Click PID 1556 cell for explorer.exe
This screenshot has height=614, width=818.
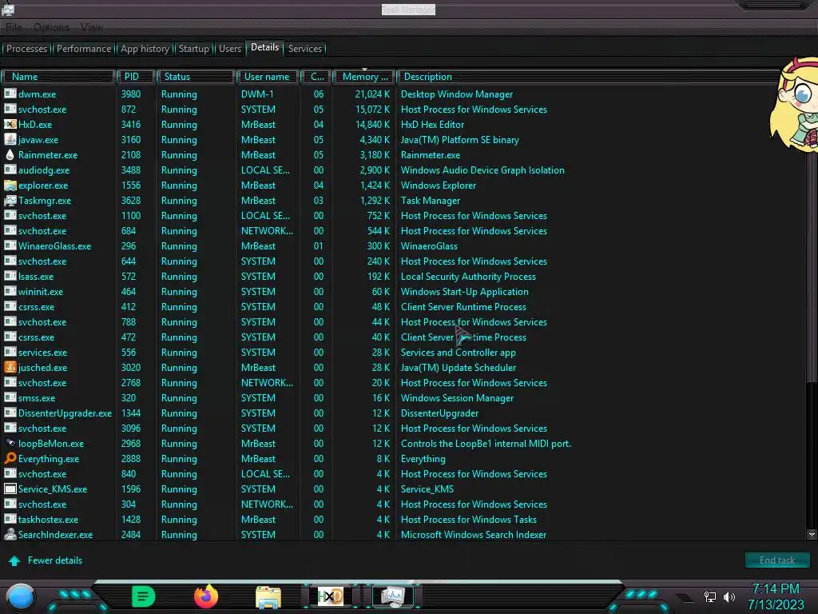pos(131,185)
